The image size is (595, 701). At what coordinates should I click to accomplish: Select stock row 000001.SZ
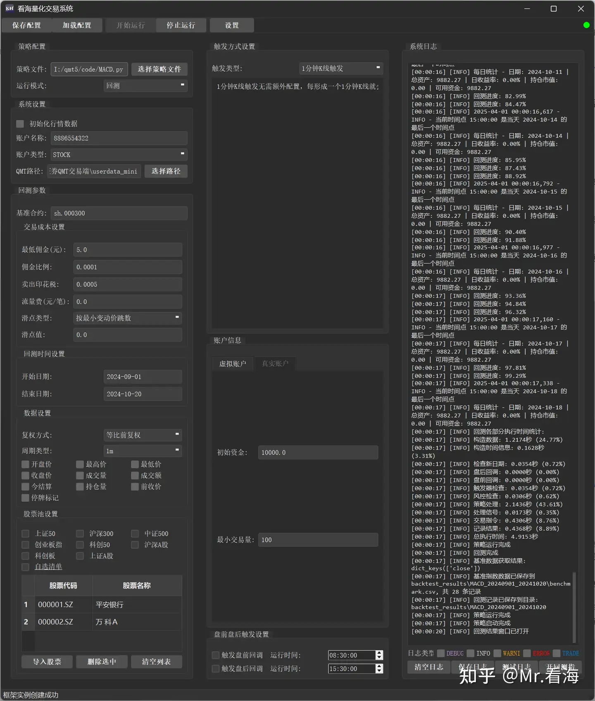pyautogui.click(x=102, y=605)
